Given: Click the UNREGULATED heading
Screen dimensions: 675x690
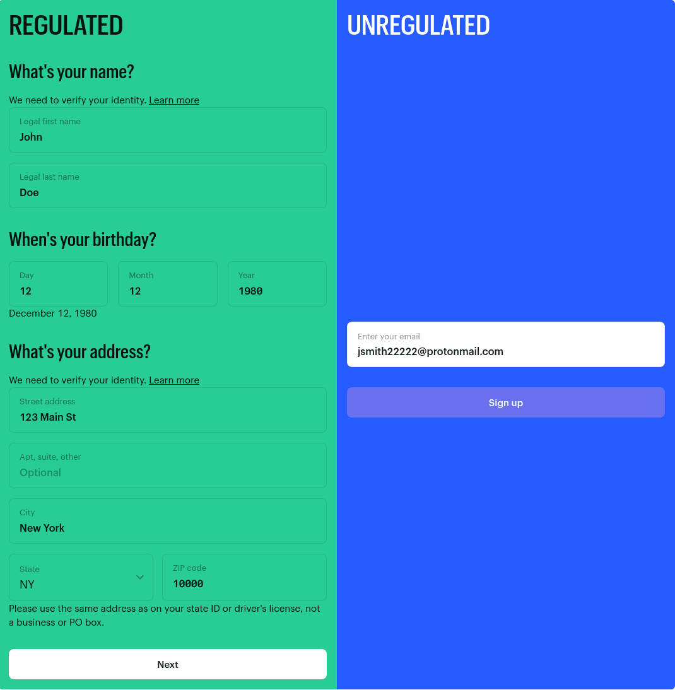Looking at the screenshot, I should click(418, 25).
